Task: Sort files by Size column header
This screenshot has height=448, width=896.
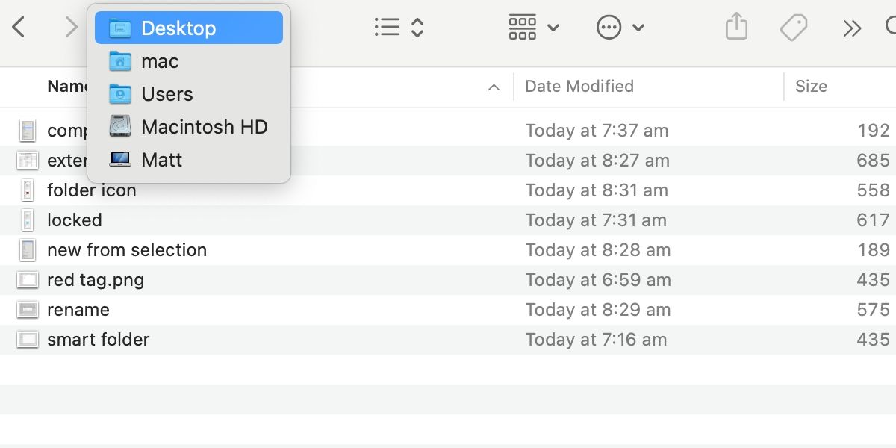Action: [x=811, y=87]
